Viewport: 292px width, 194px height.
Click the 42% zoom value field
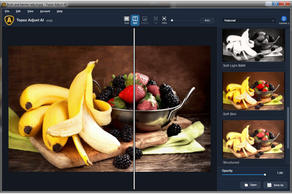tap(207, 20)
